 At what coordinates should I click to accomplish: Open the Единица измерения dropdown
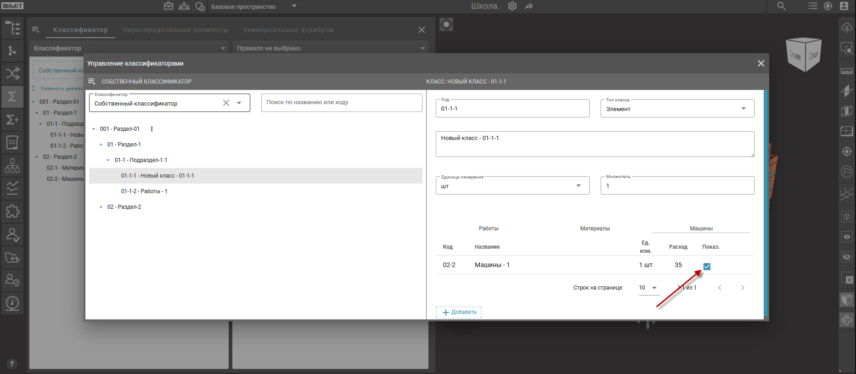(512, 186)
